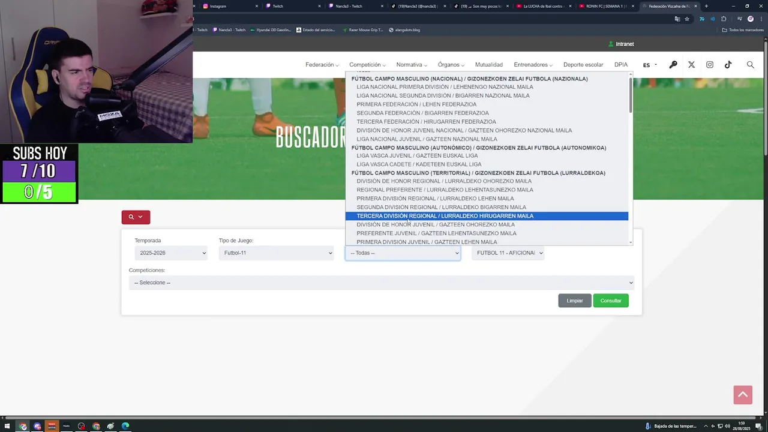Open the Tipo de Juego Futbol-11 dropdown
Viewport: 768px width, 432px height.
click(x=276, y=253)
